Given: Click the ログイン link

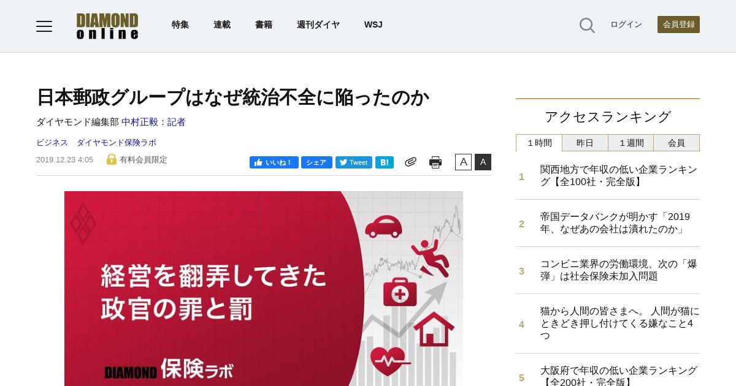Looking at the screenshot, I should point(626,25).
